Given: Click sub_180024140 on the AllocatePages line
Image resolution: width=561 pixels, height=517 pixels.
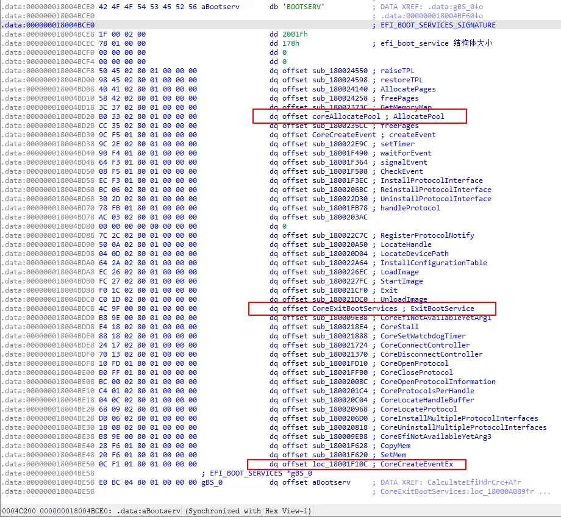Looking at the screenshot, I should pos(340,89).
